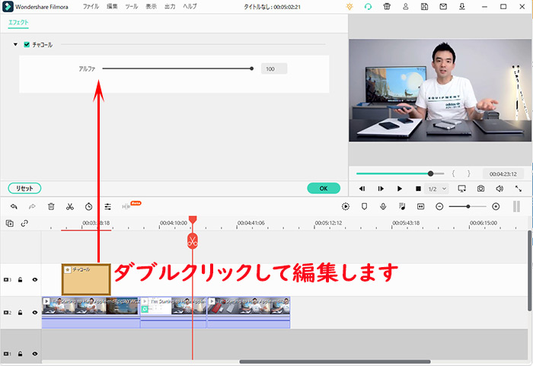Viewport: 533px width, 366px height.
Task: Step back one frame
Action: pyautogui.click(x=362, y=189)
